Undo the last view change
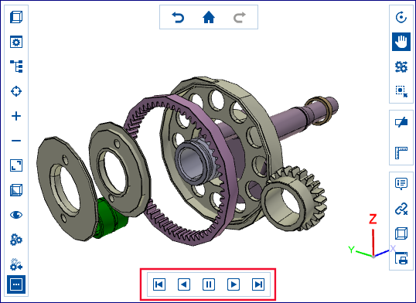416x303 pixels. pyautogui.click(x=178, y=18)
